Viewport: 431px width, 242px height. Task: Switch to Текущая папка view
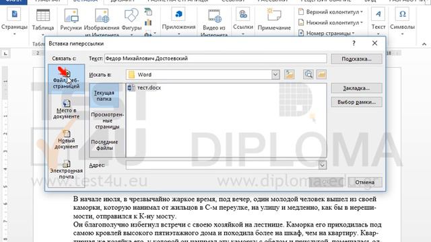[x=104, y=95]
